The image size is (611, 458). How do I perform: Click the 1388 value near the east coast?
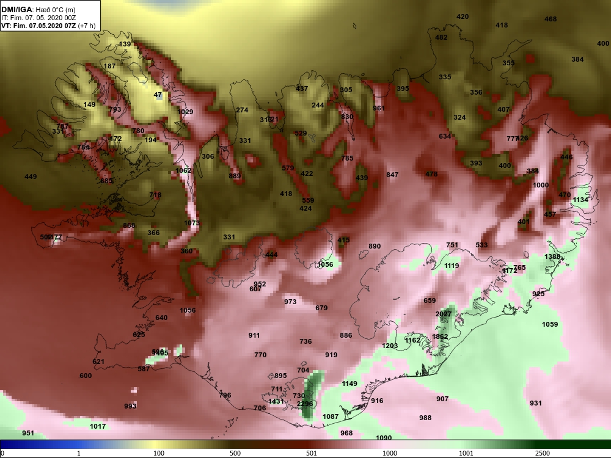tap(552, 256)
